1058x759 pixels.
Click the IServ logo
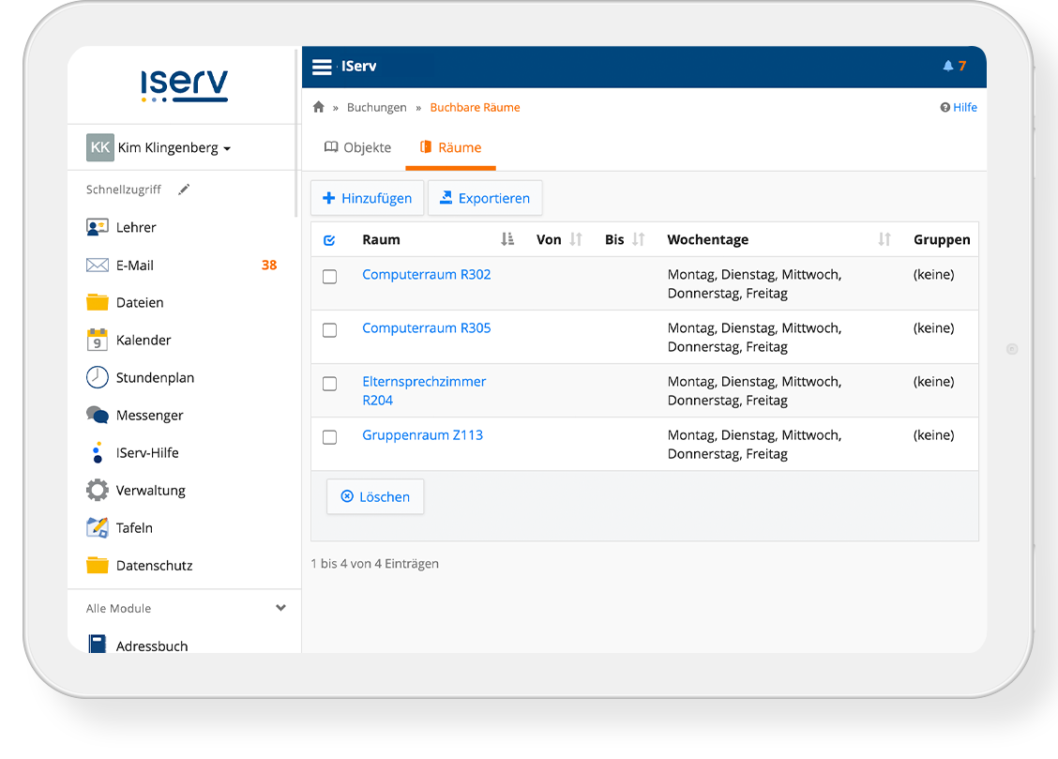pyautogui.click(x=184, y=85)
